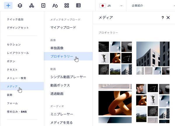Advance the building gallery with right arrow

[167, 54]
